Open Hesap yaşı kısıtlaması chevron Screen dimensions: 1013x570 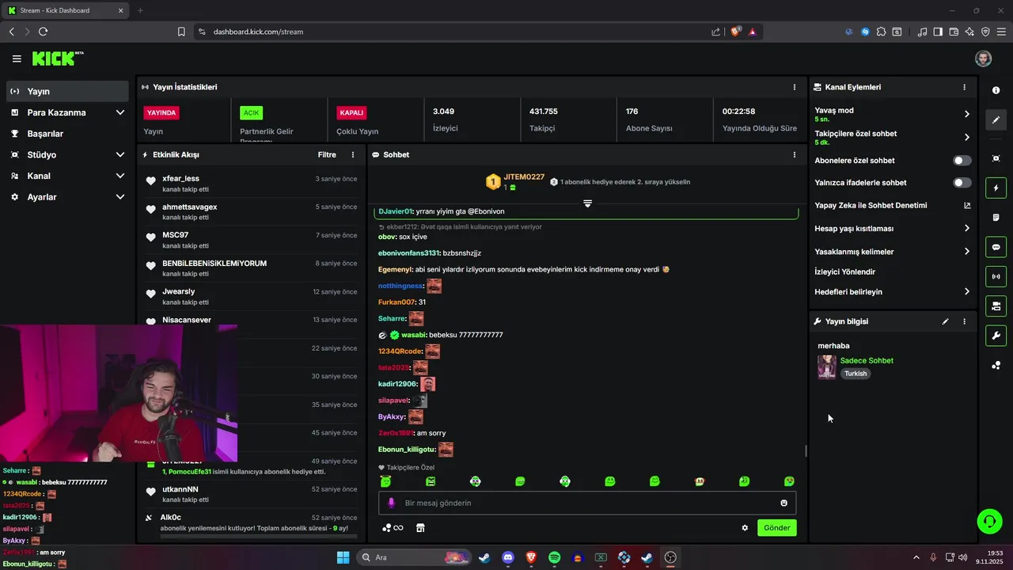[x=966, y=229]
